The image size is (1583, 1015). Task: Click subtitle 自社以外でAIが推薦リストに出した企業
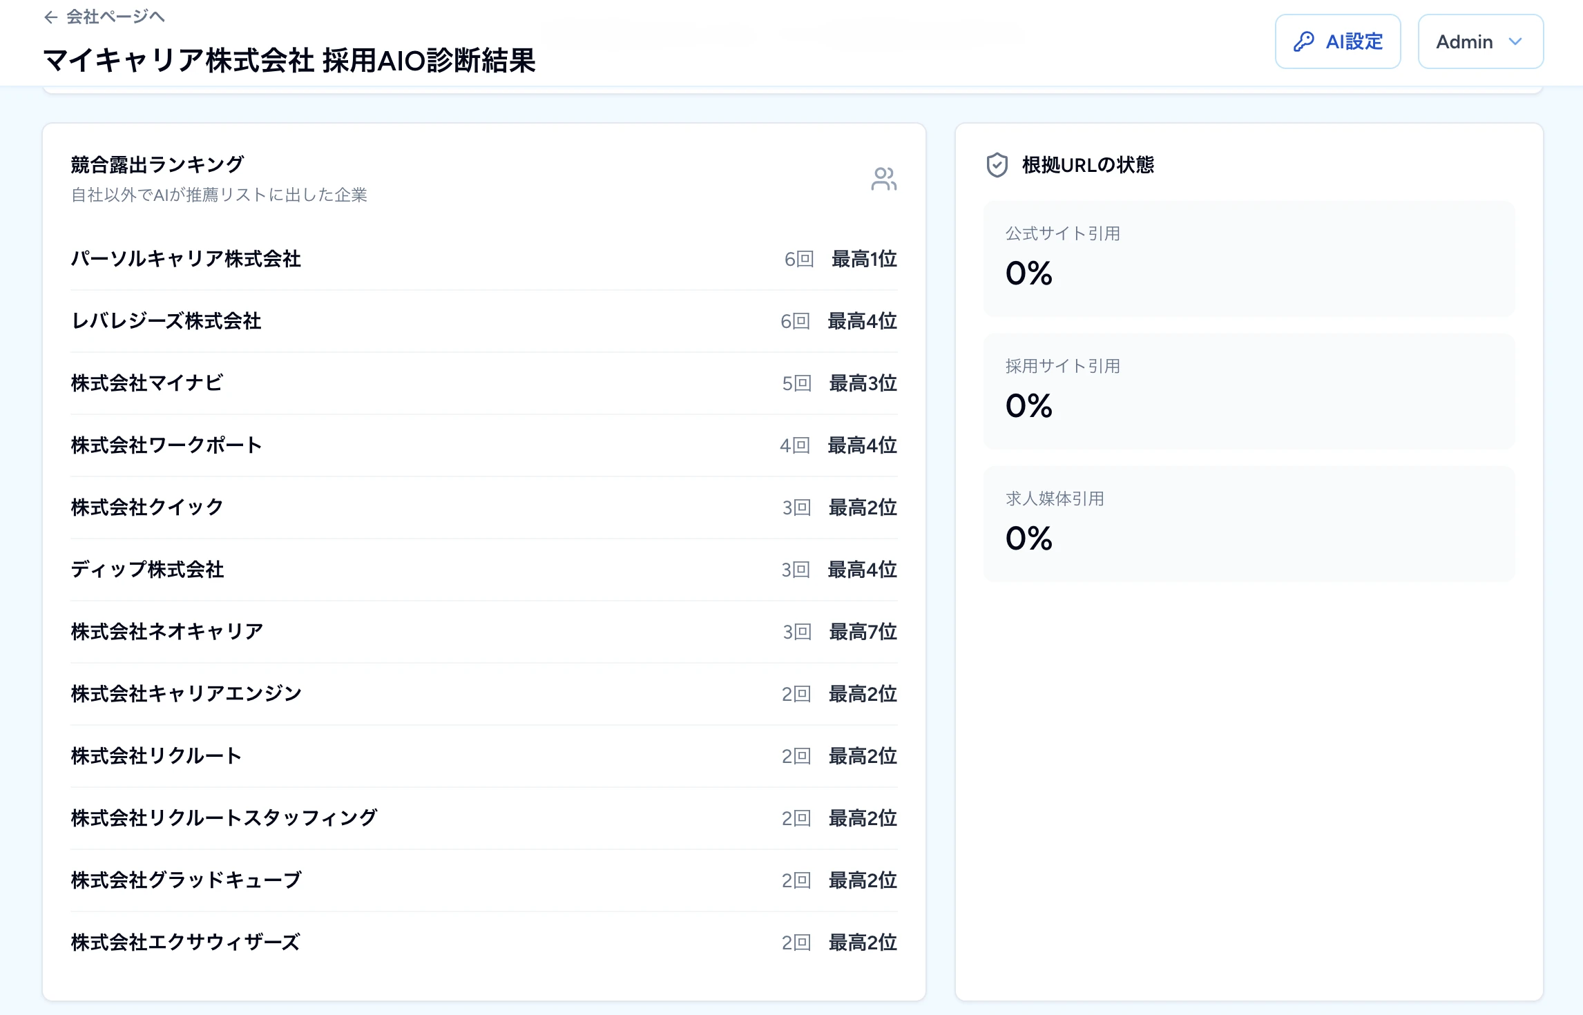pos(219,195)
